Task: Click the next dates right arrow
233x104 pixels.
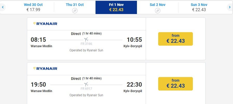Action: [x=230, y=7]
